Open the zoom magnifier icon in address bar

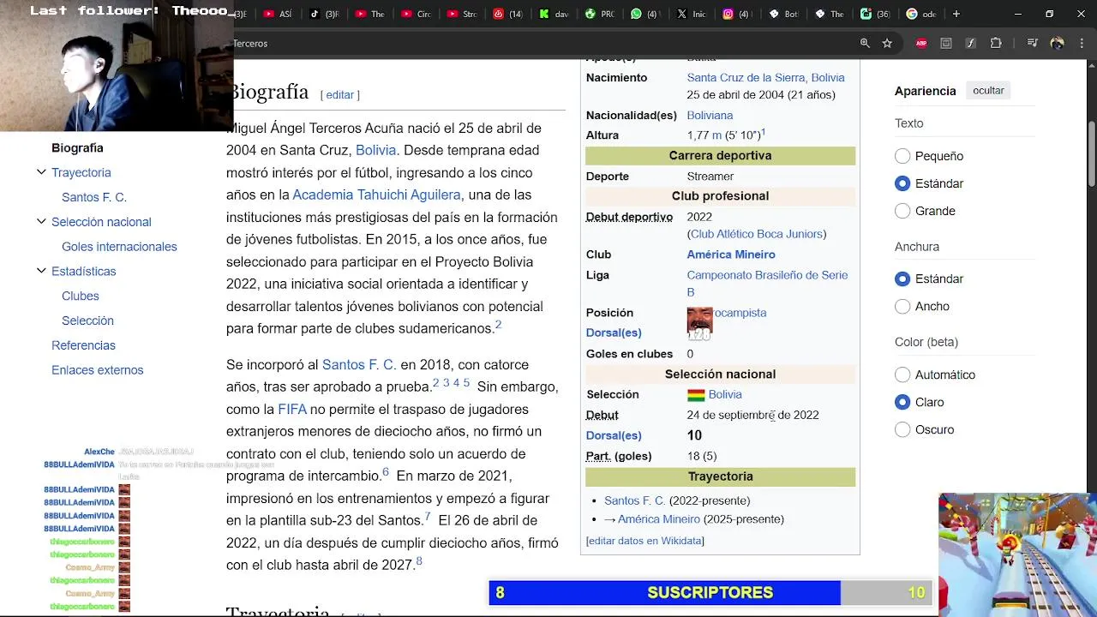click(x=865, y=43)
